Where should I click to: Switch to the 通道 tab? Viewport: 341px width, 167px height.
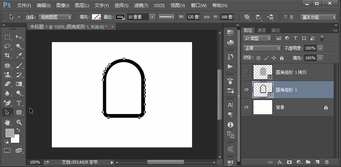(261, 30)
